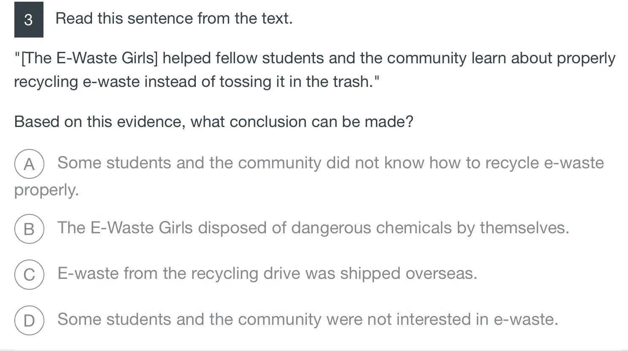Screen dimensions: 628x351
Task: Click the question number 3 badge
Action: point(29,19)
